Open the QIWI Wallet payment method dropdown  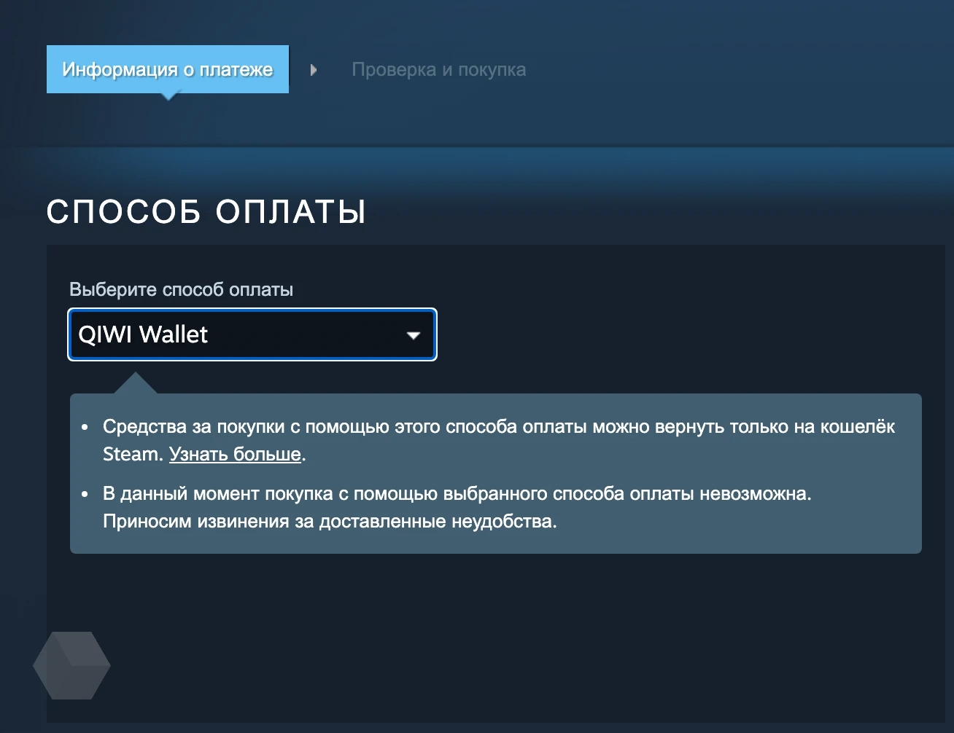click(x=252, y=334)
